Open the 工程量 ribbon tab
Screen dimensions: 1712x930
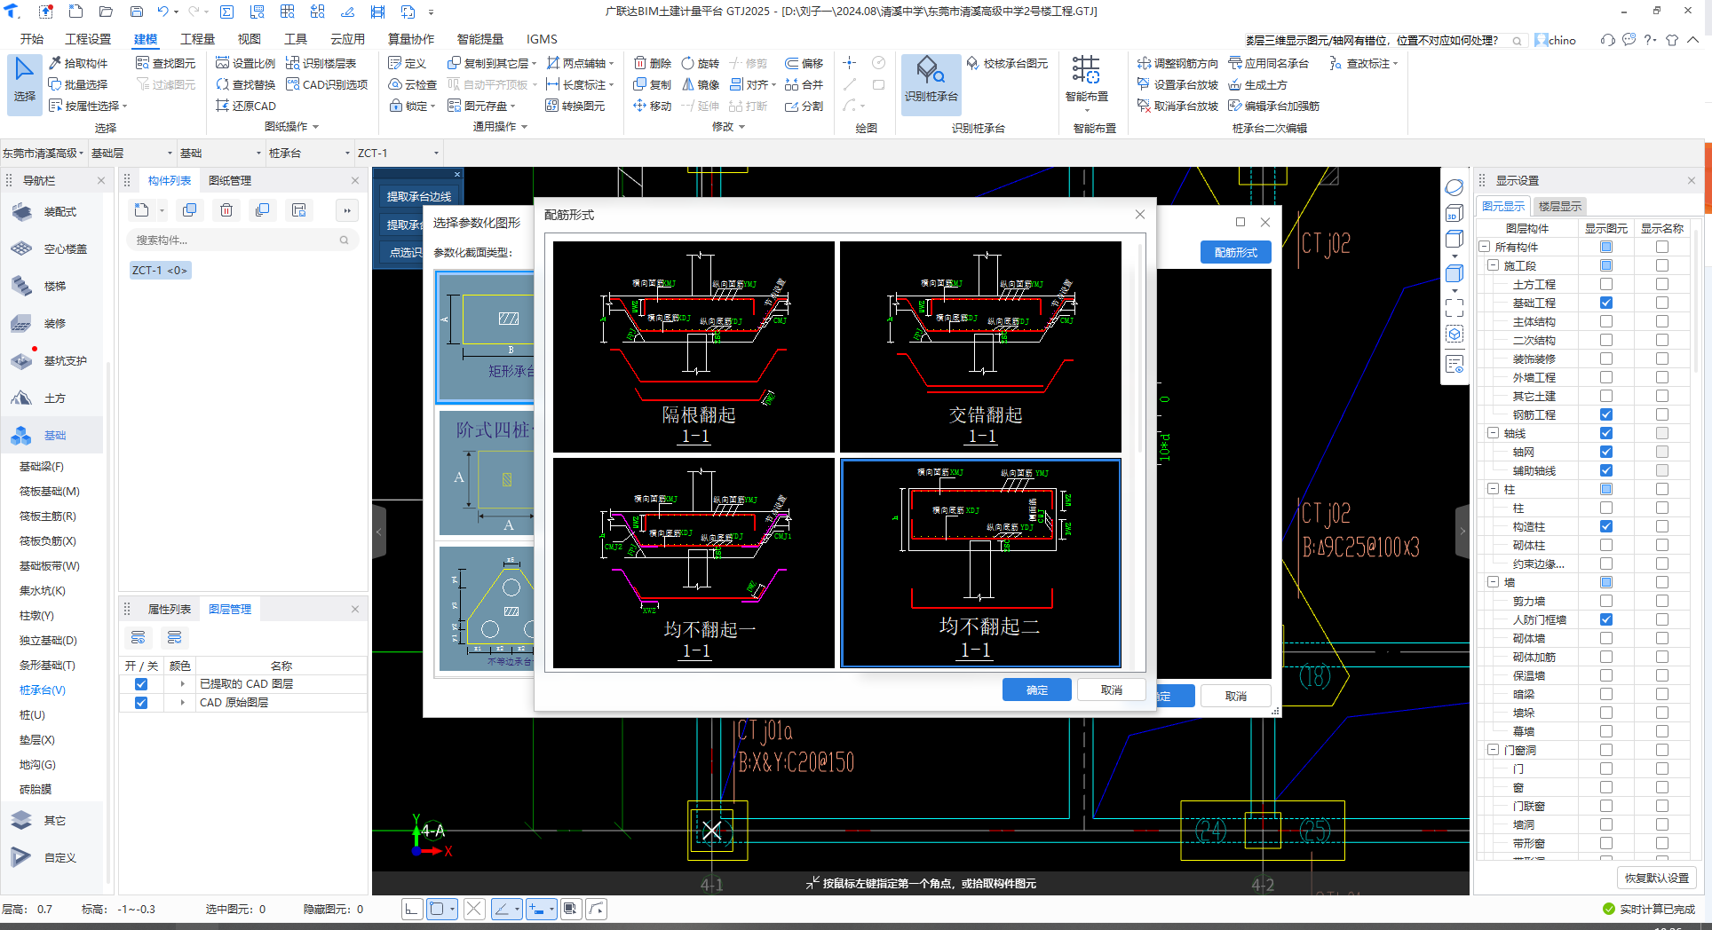click(197, 39)
